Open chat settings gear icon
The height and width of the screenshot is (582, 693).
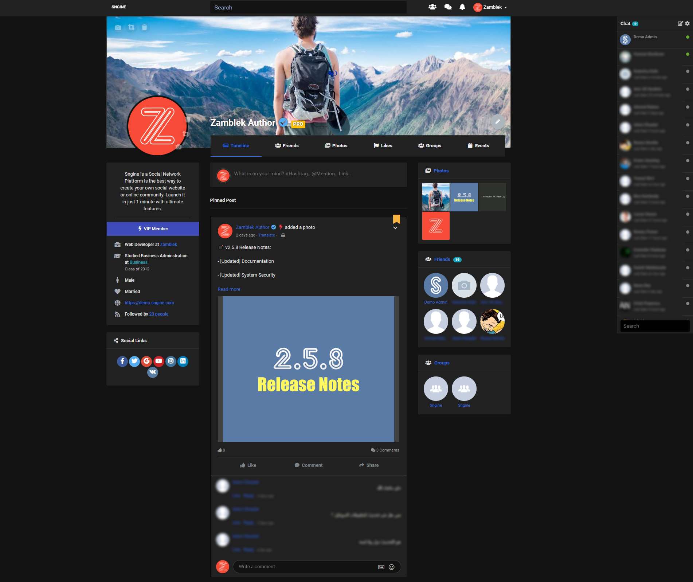pyautogui.click(x=687, y=23)
